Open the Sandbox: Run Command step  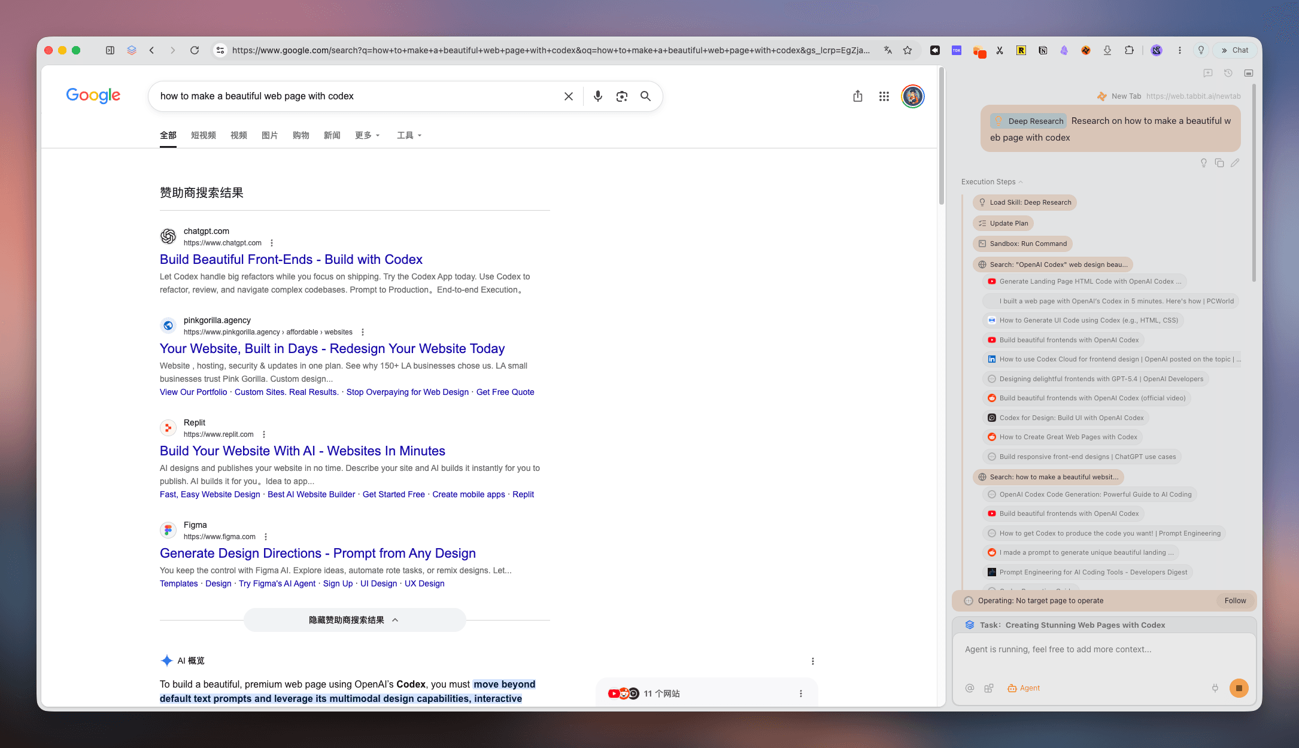[1022, 244]
